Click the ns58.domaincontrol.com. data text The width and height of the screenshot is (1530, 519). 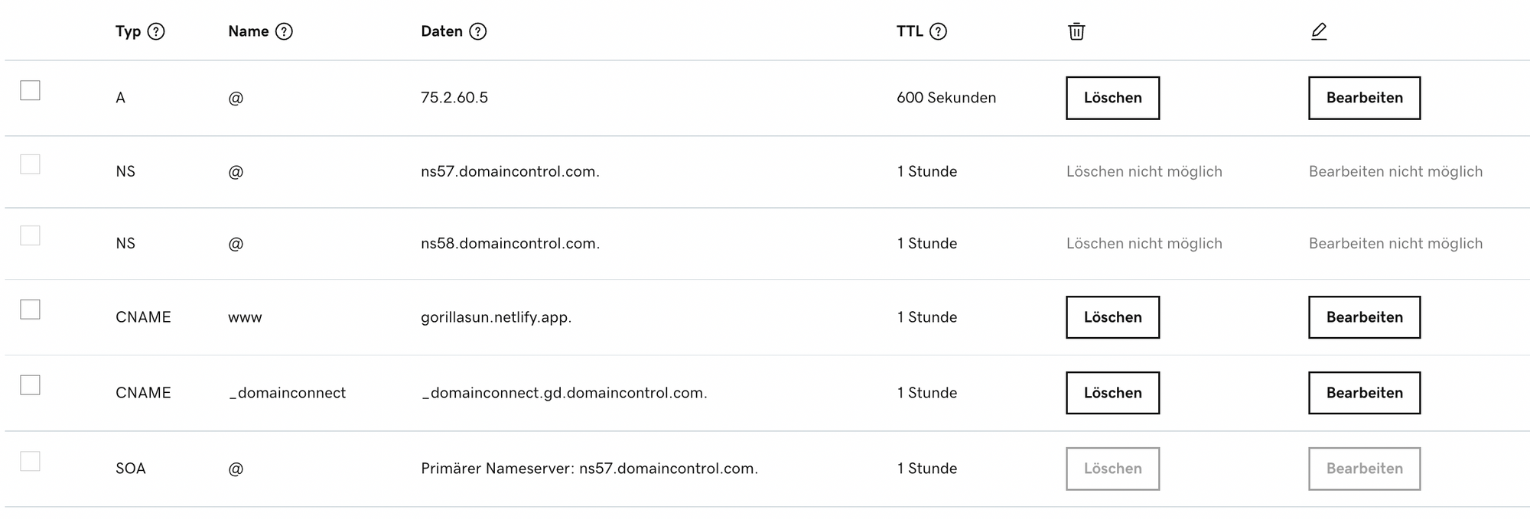(510, 243)
